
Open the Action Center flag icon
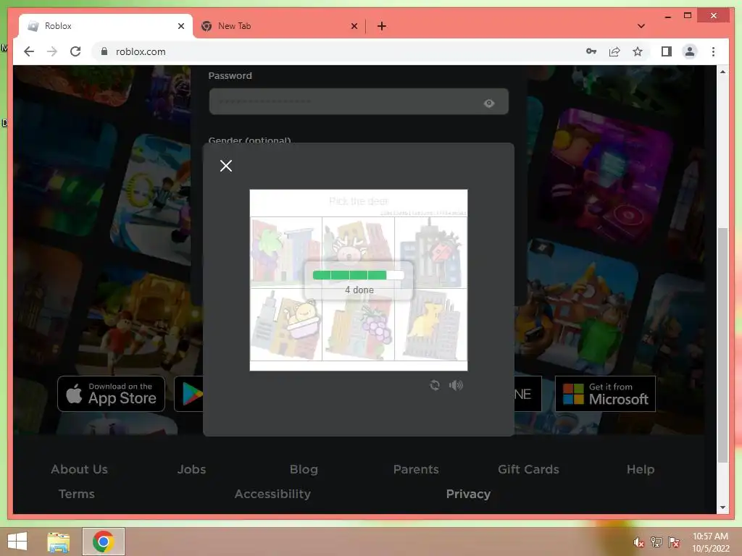pyautogui.click(x=673, y=542)
